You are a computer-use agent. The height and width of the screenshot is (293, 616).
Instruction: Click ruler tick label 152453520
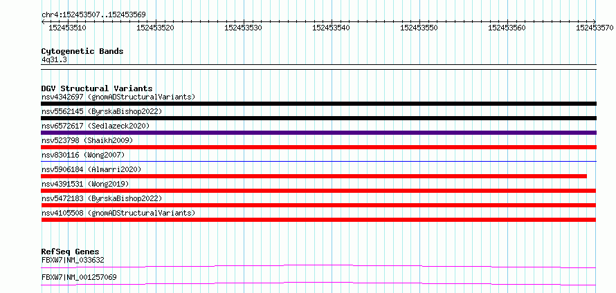coord(155,28)
